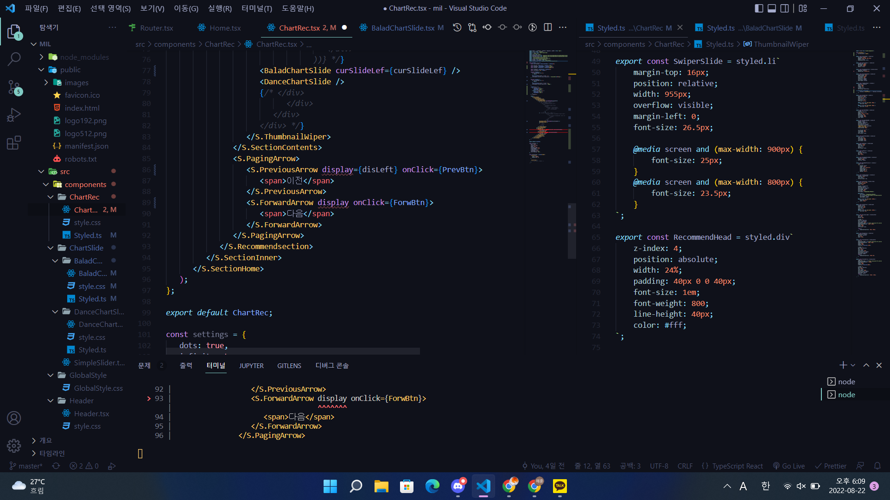
Task: Close the bottom terminal panel
Action: (879, 365)
